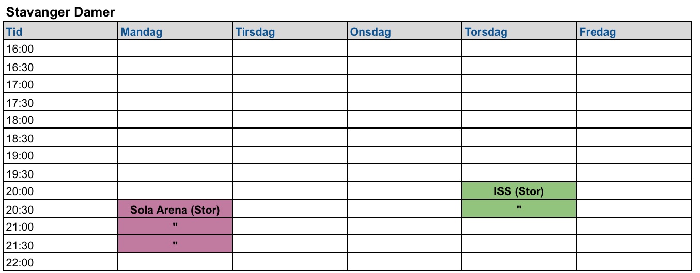The height and width of the screenshot is (273, 700).
Task: Select the 16:00 time cell
Action: (61, 50)
